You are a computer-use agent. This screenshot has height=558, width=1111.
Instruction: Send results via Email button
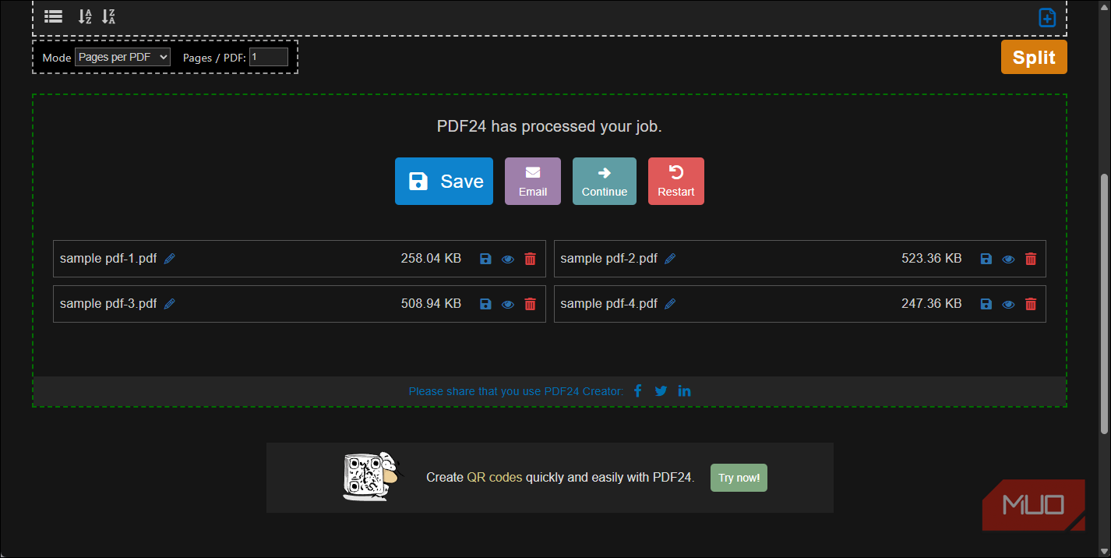[x=533, y=181]
